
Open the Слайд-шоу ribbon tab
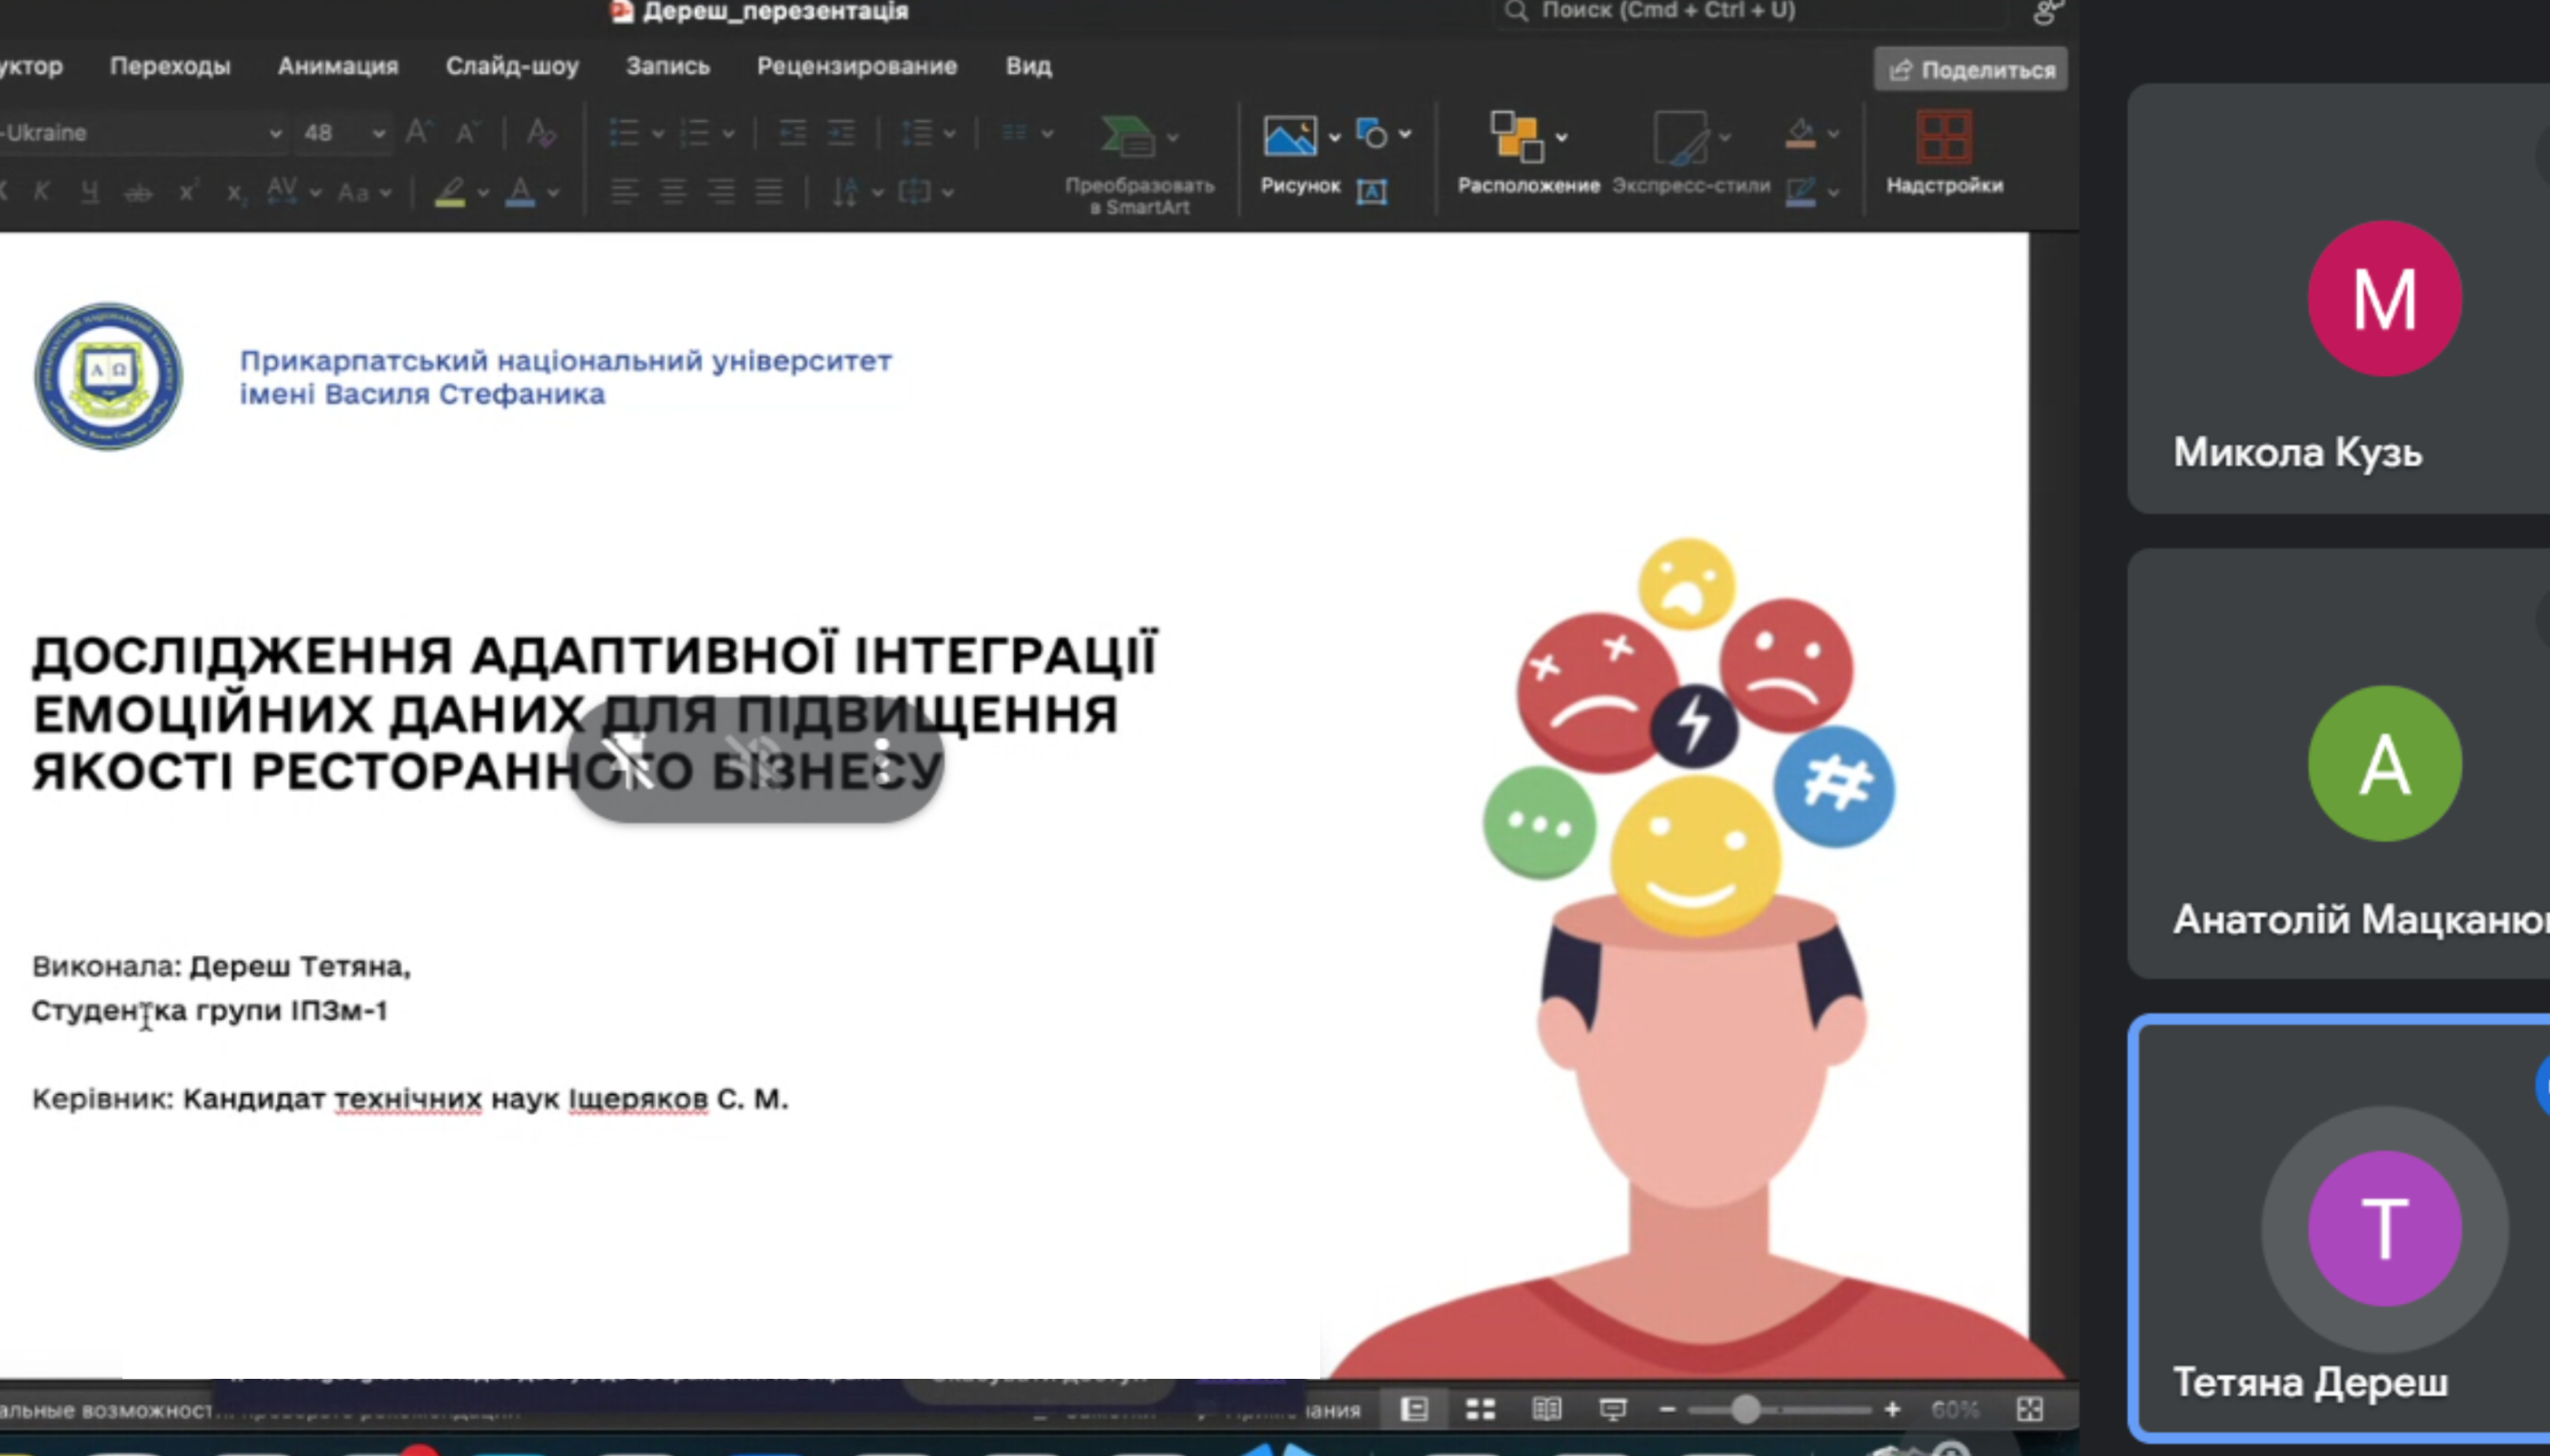click(x=511, y=66)
